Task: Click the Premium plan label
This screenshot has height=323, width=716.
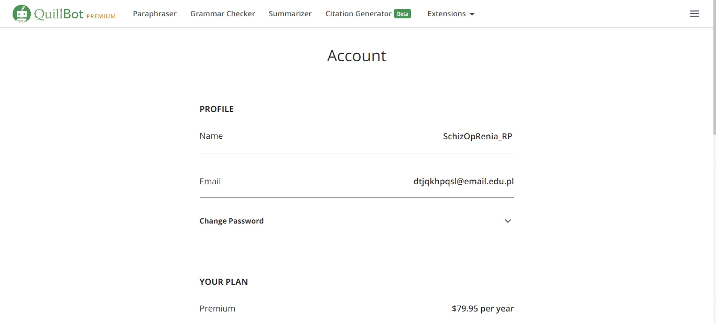Action: (218, 308)
